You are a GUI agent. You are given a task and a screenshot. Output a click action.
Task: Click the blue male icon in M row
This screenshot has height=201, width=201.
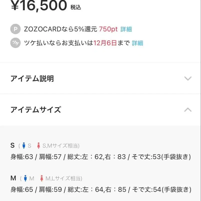click(26, 178)
